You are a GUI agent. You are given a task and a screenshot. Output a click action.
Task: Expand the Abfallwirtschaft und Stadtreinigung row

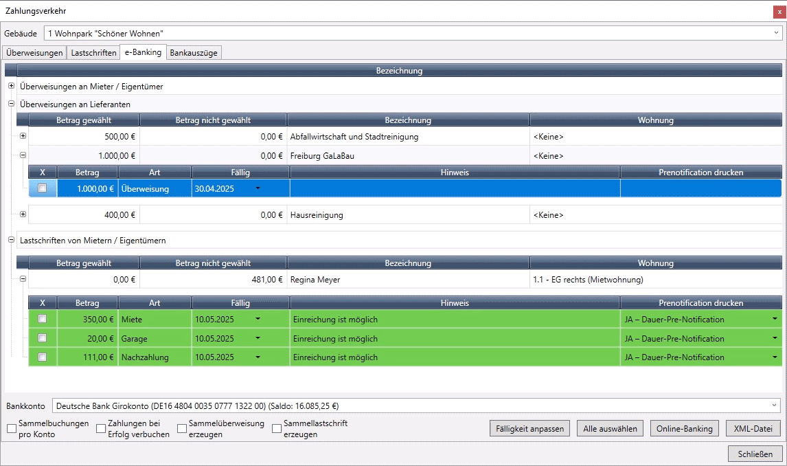pyautogui.click(x=23, y=136)
